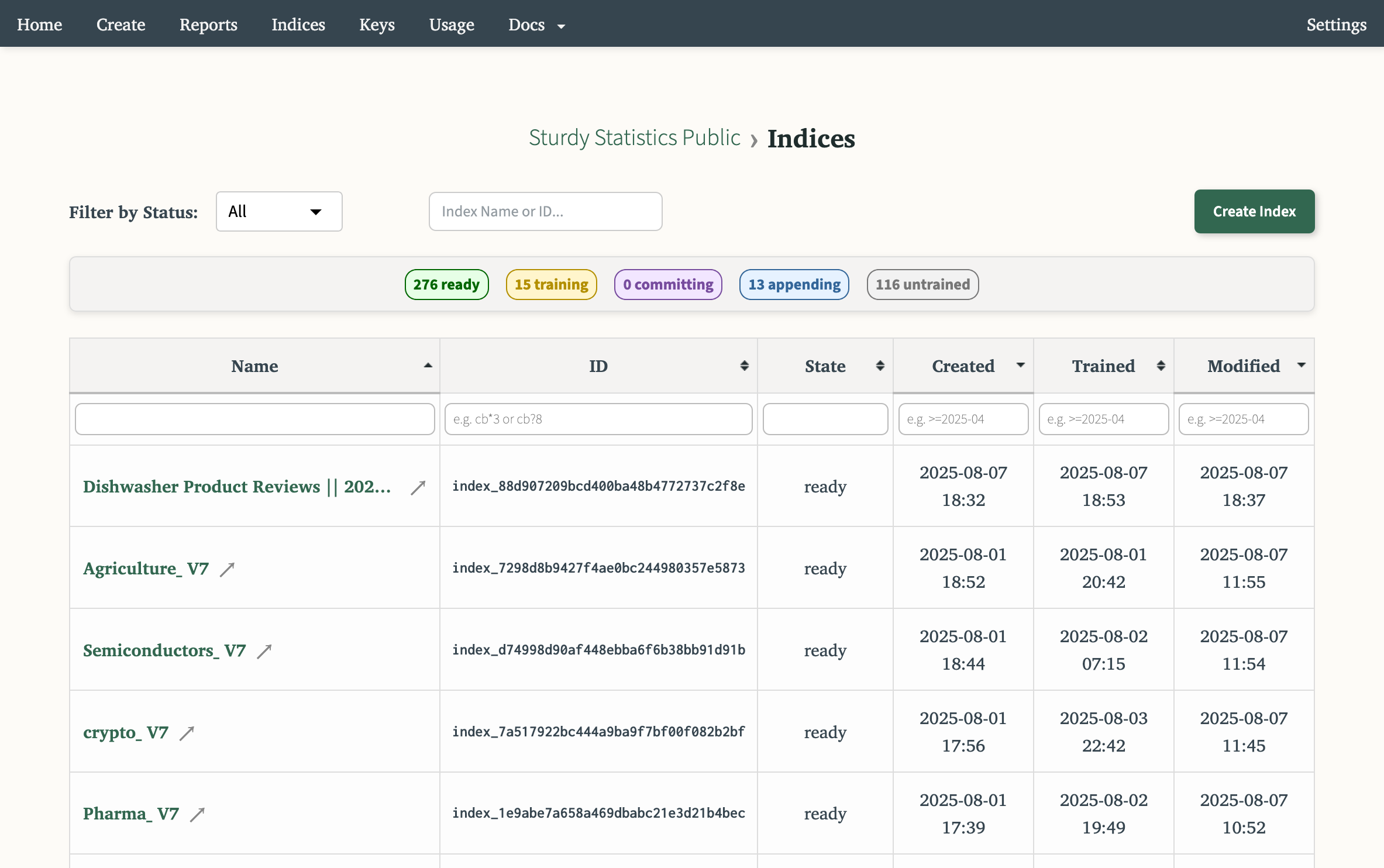The height and width of the screenshot is (868, 1384).
Task: Navigate to the Keys section
Action: 377,25
